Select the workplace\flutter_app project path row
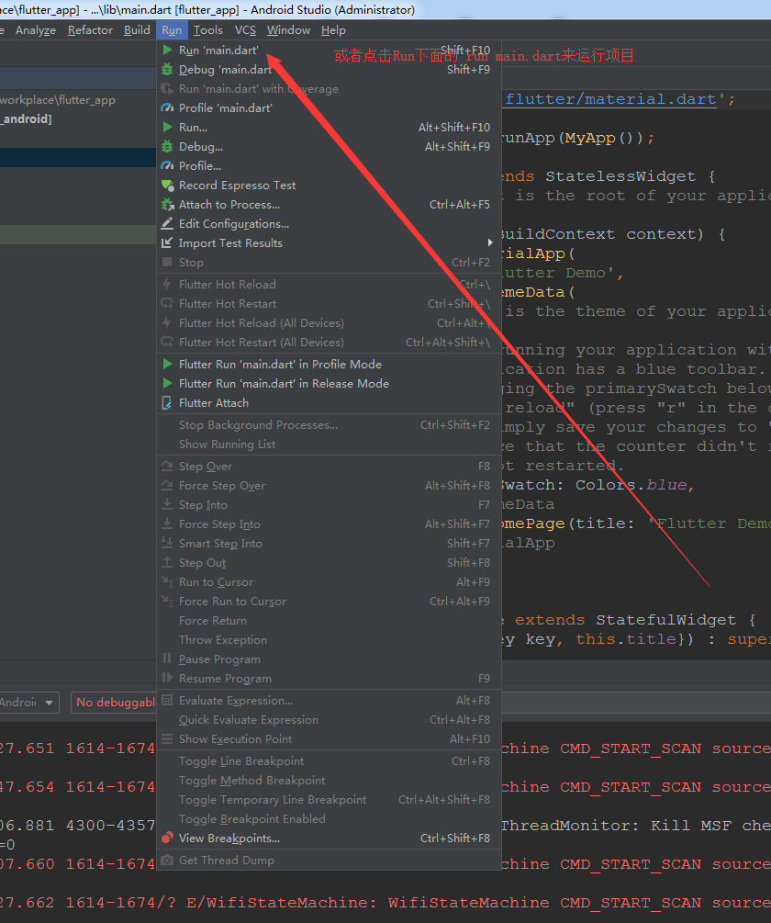 coord(78,100)
